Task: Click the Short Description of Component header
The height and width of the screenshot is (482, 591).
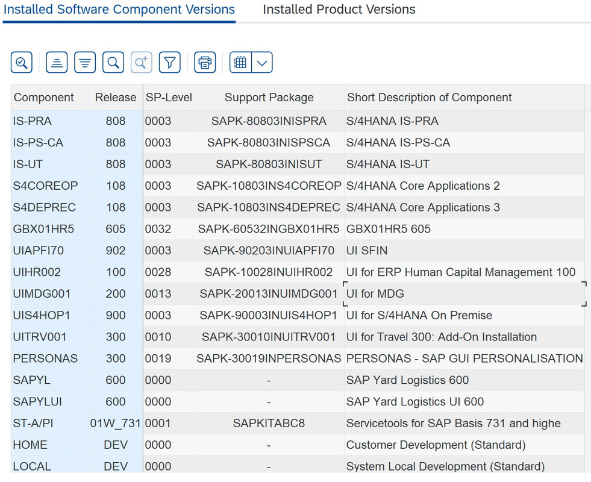Action: point(430,97)
